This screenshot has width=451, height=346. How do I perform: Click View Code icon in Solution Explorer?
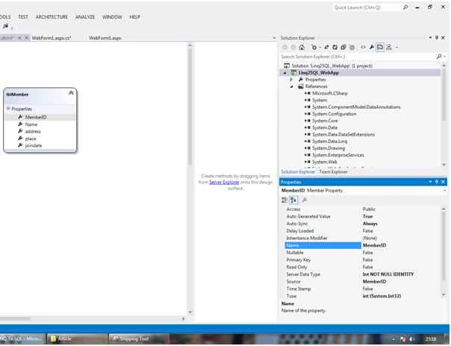pos(364,47)
